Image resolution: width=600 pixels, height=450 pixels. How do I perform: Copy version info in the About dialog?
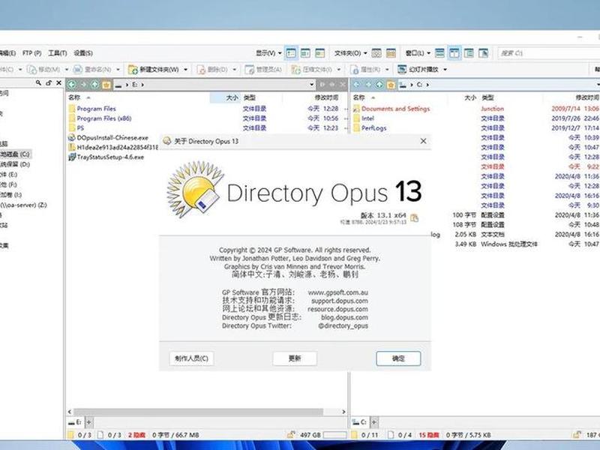click(415, 218)
